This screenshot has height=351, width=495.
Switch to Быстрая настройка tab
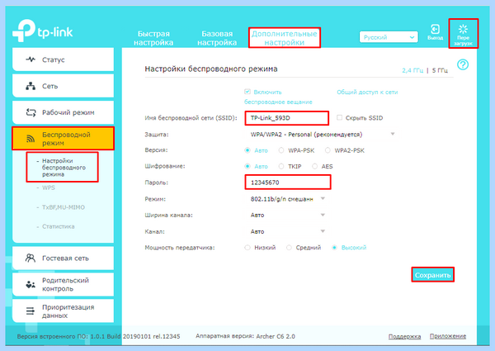pyautogui.click(x=153, y=38)
